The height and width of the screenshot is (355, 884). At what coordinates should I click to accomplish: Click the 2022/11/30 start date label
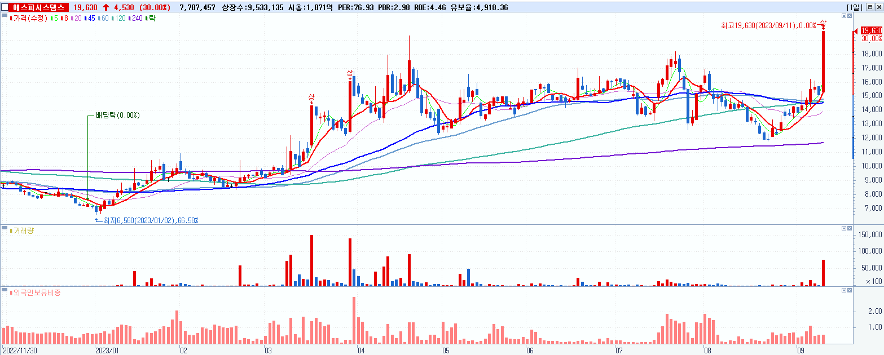coord(20,350)
